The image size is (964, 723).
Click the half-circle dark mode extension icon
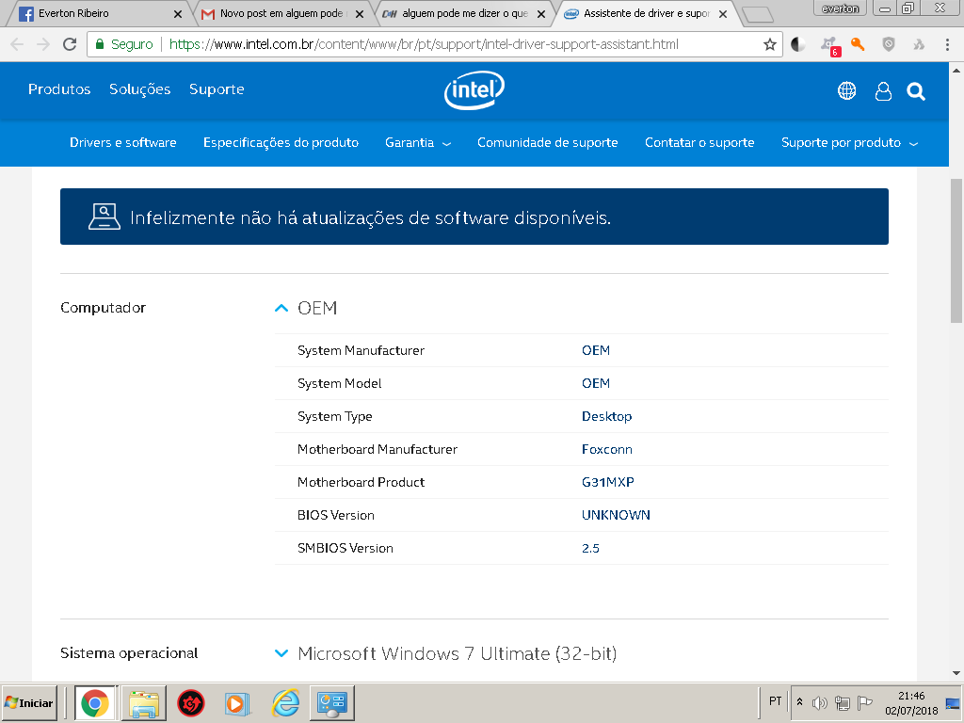click(798, 44)
